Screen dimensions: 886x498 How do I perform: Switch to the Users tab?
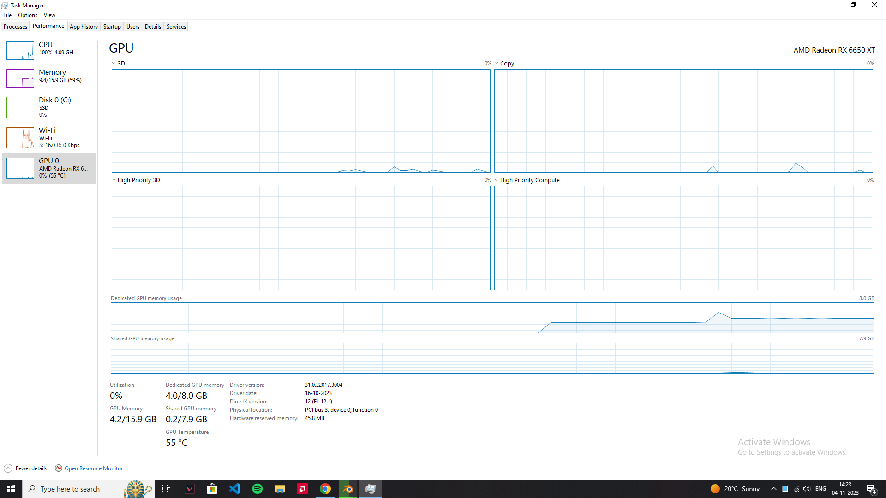point(133,27)
